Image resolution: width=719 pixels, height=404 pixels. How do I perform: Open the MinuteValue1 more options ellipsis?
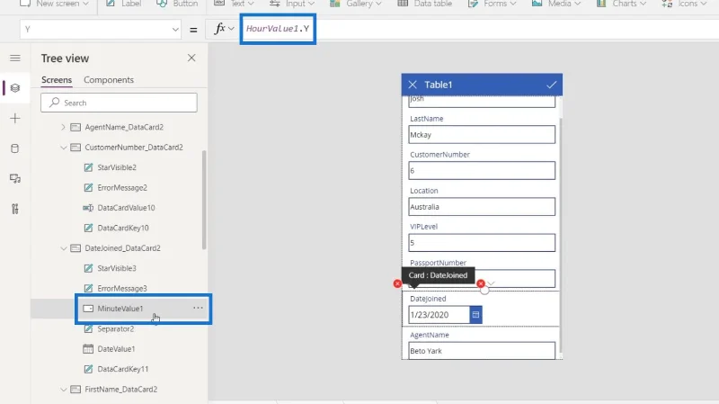pos(198,308)
